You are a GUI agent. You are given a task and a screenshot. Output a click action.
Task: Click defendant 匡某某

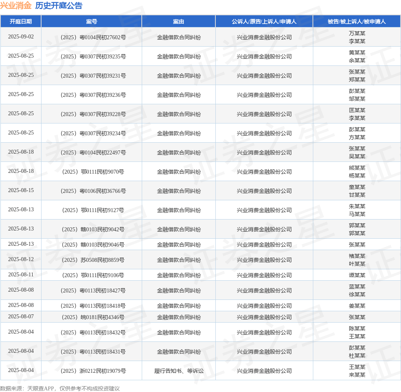point(357,110)
